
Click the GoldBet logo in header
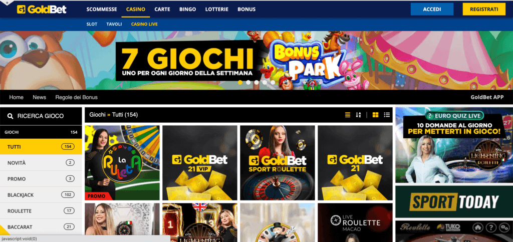(x=42, y=9)
